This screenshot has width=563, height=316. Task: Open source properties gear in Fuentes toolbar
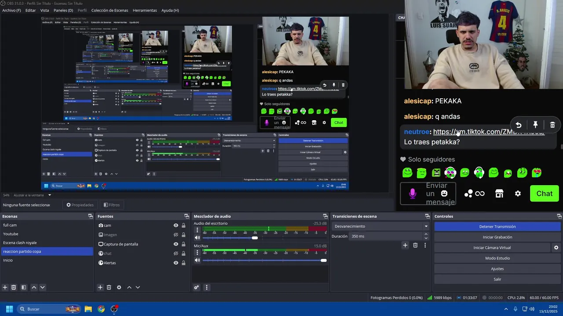[x=119, y=287]
